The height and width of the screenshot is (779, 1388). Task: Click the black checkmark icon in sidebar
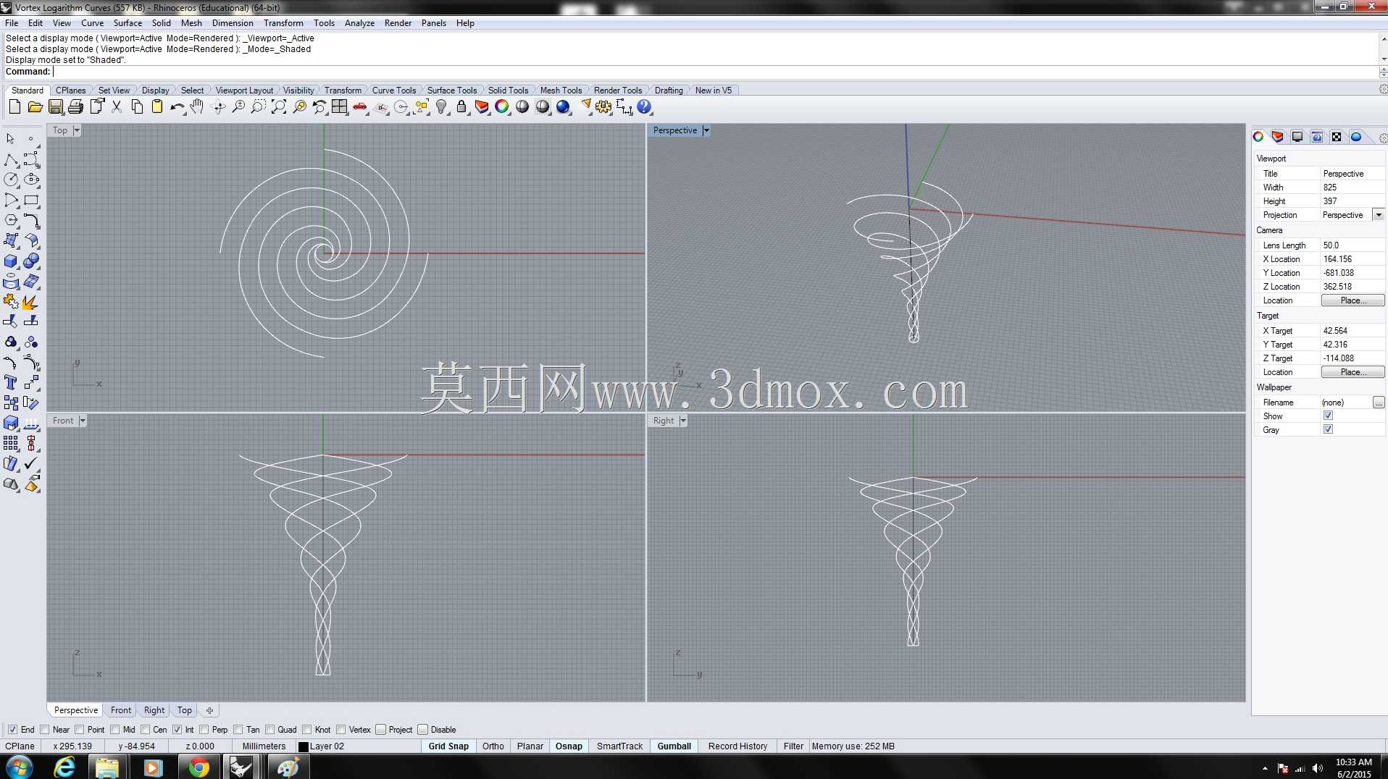click(x=31, y=463)
